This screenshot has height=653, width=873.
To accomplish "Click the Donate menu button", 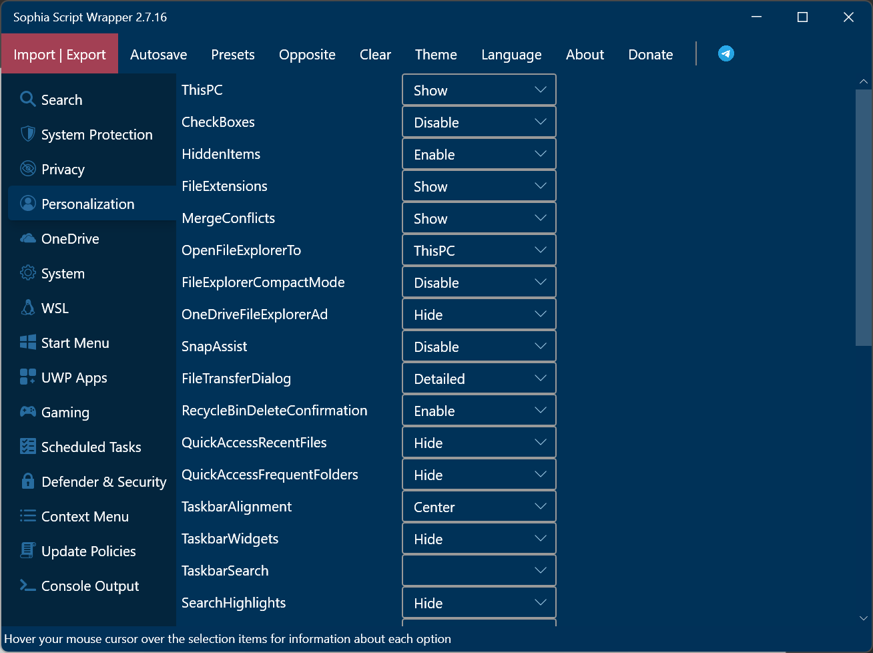I will 650,55.
